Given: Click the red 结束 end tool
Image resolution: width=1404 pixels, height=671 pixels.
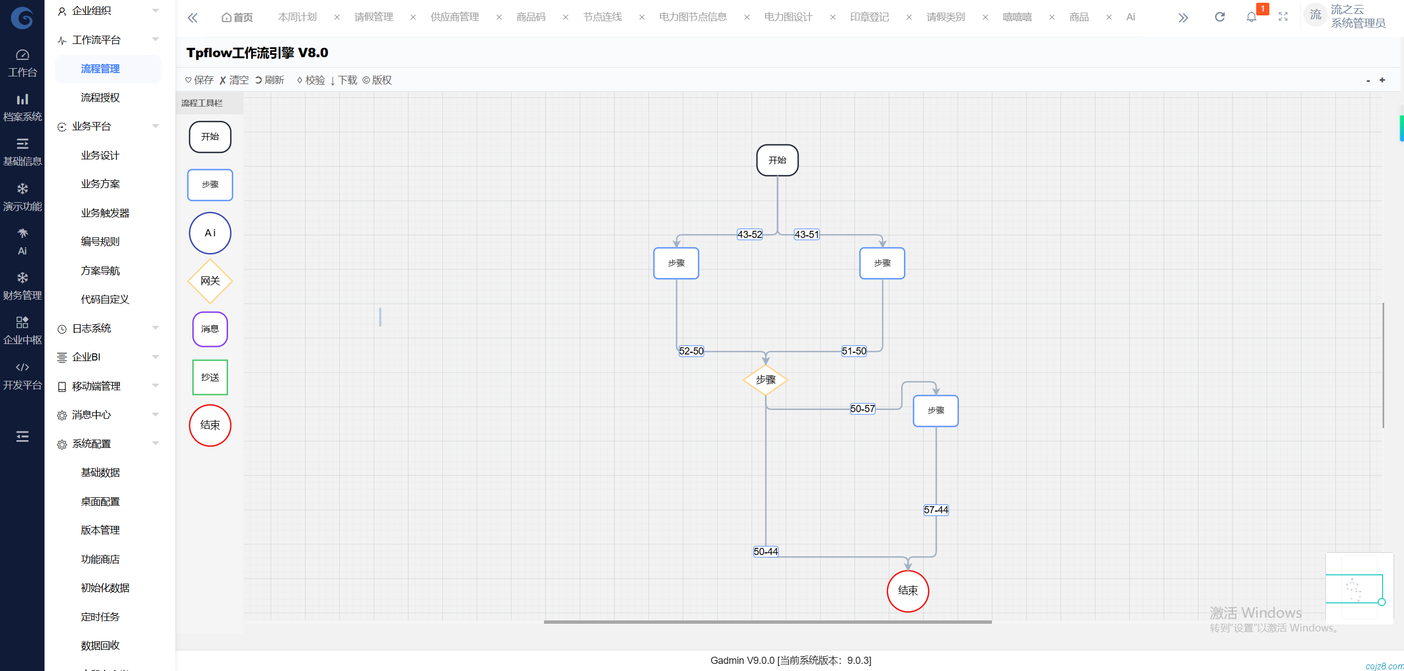Looking at the screenshot, I should click(x=210, y=425).
